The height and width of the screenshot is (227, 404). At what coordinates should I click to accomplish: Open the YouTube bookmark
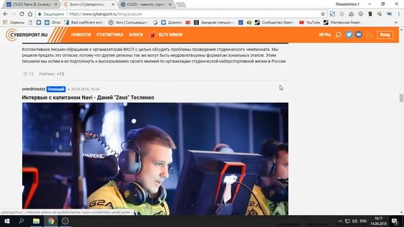tap(309, 23)
